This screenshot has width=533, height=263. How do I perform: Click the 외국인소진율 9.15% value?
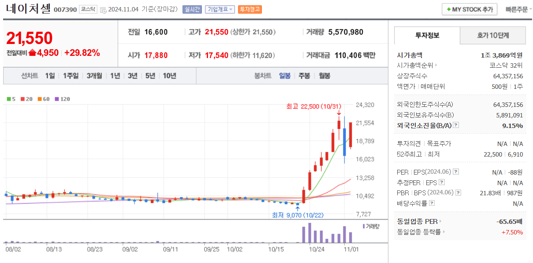[x=512, y=125]
